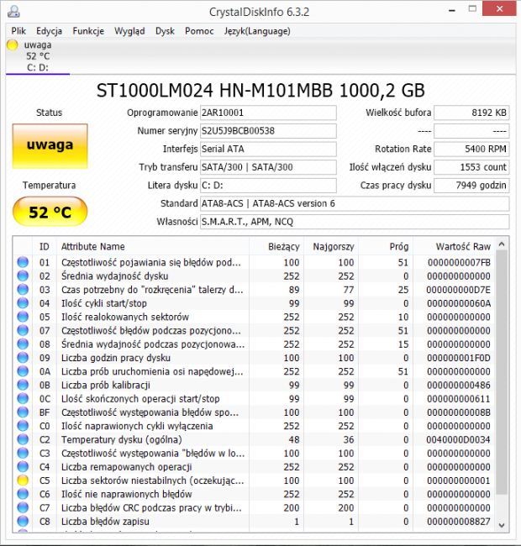The width and height of the screenshot is (521, 546).
Task: Click blue icon next to ID 03
Action: (23, 289)
